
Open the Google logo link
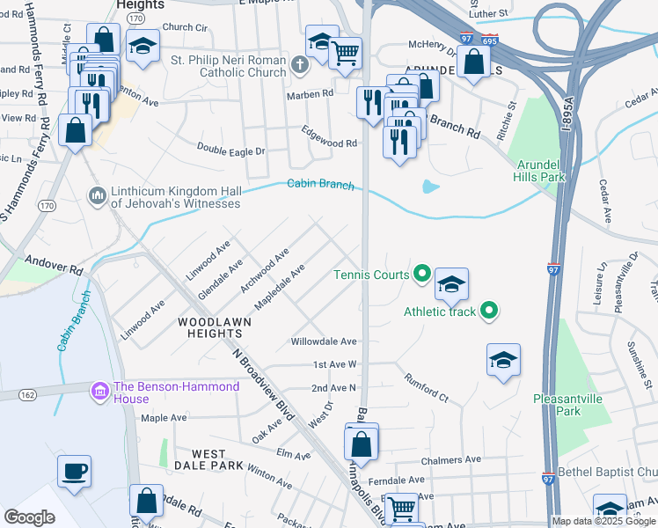[29, 517]
